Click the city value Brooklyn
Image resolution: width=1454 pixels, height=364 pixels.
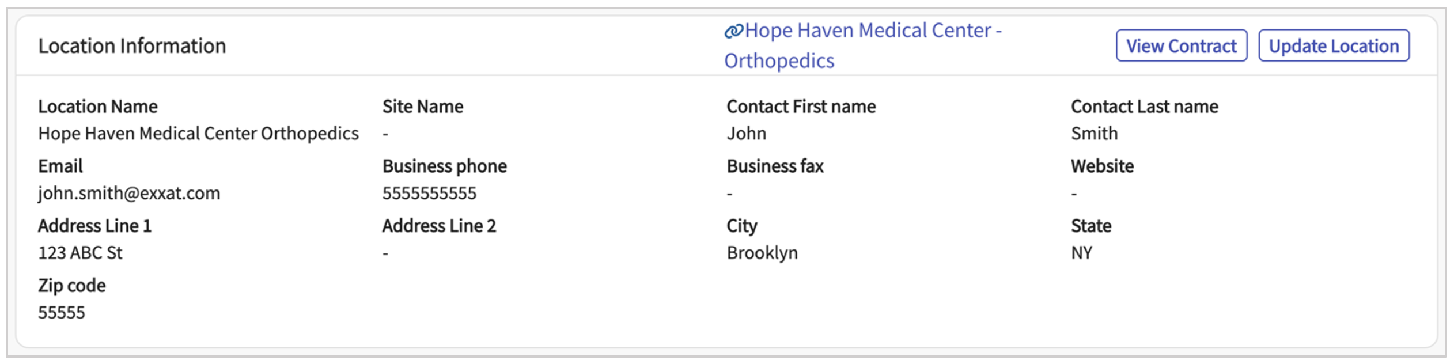point(762,253)
